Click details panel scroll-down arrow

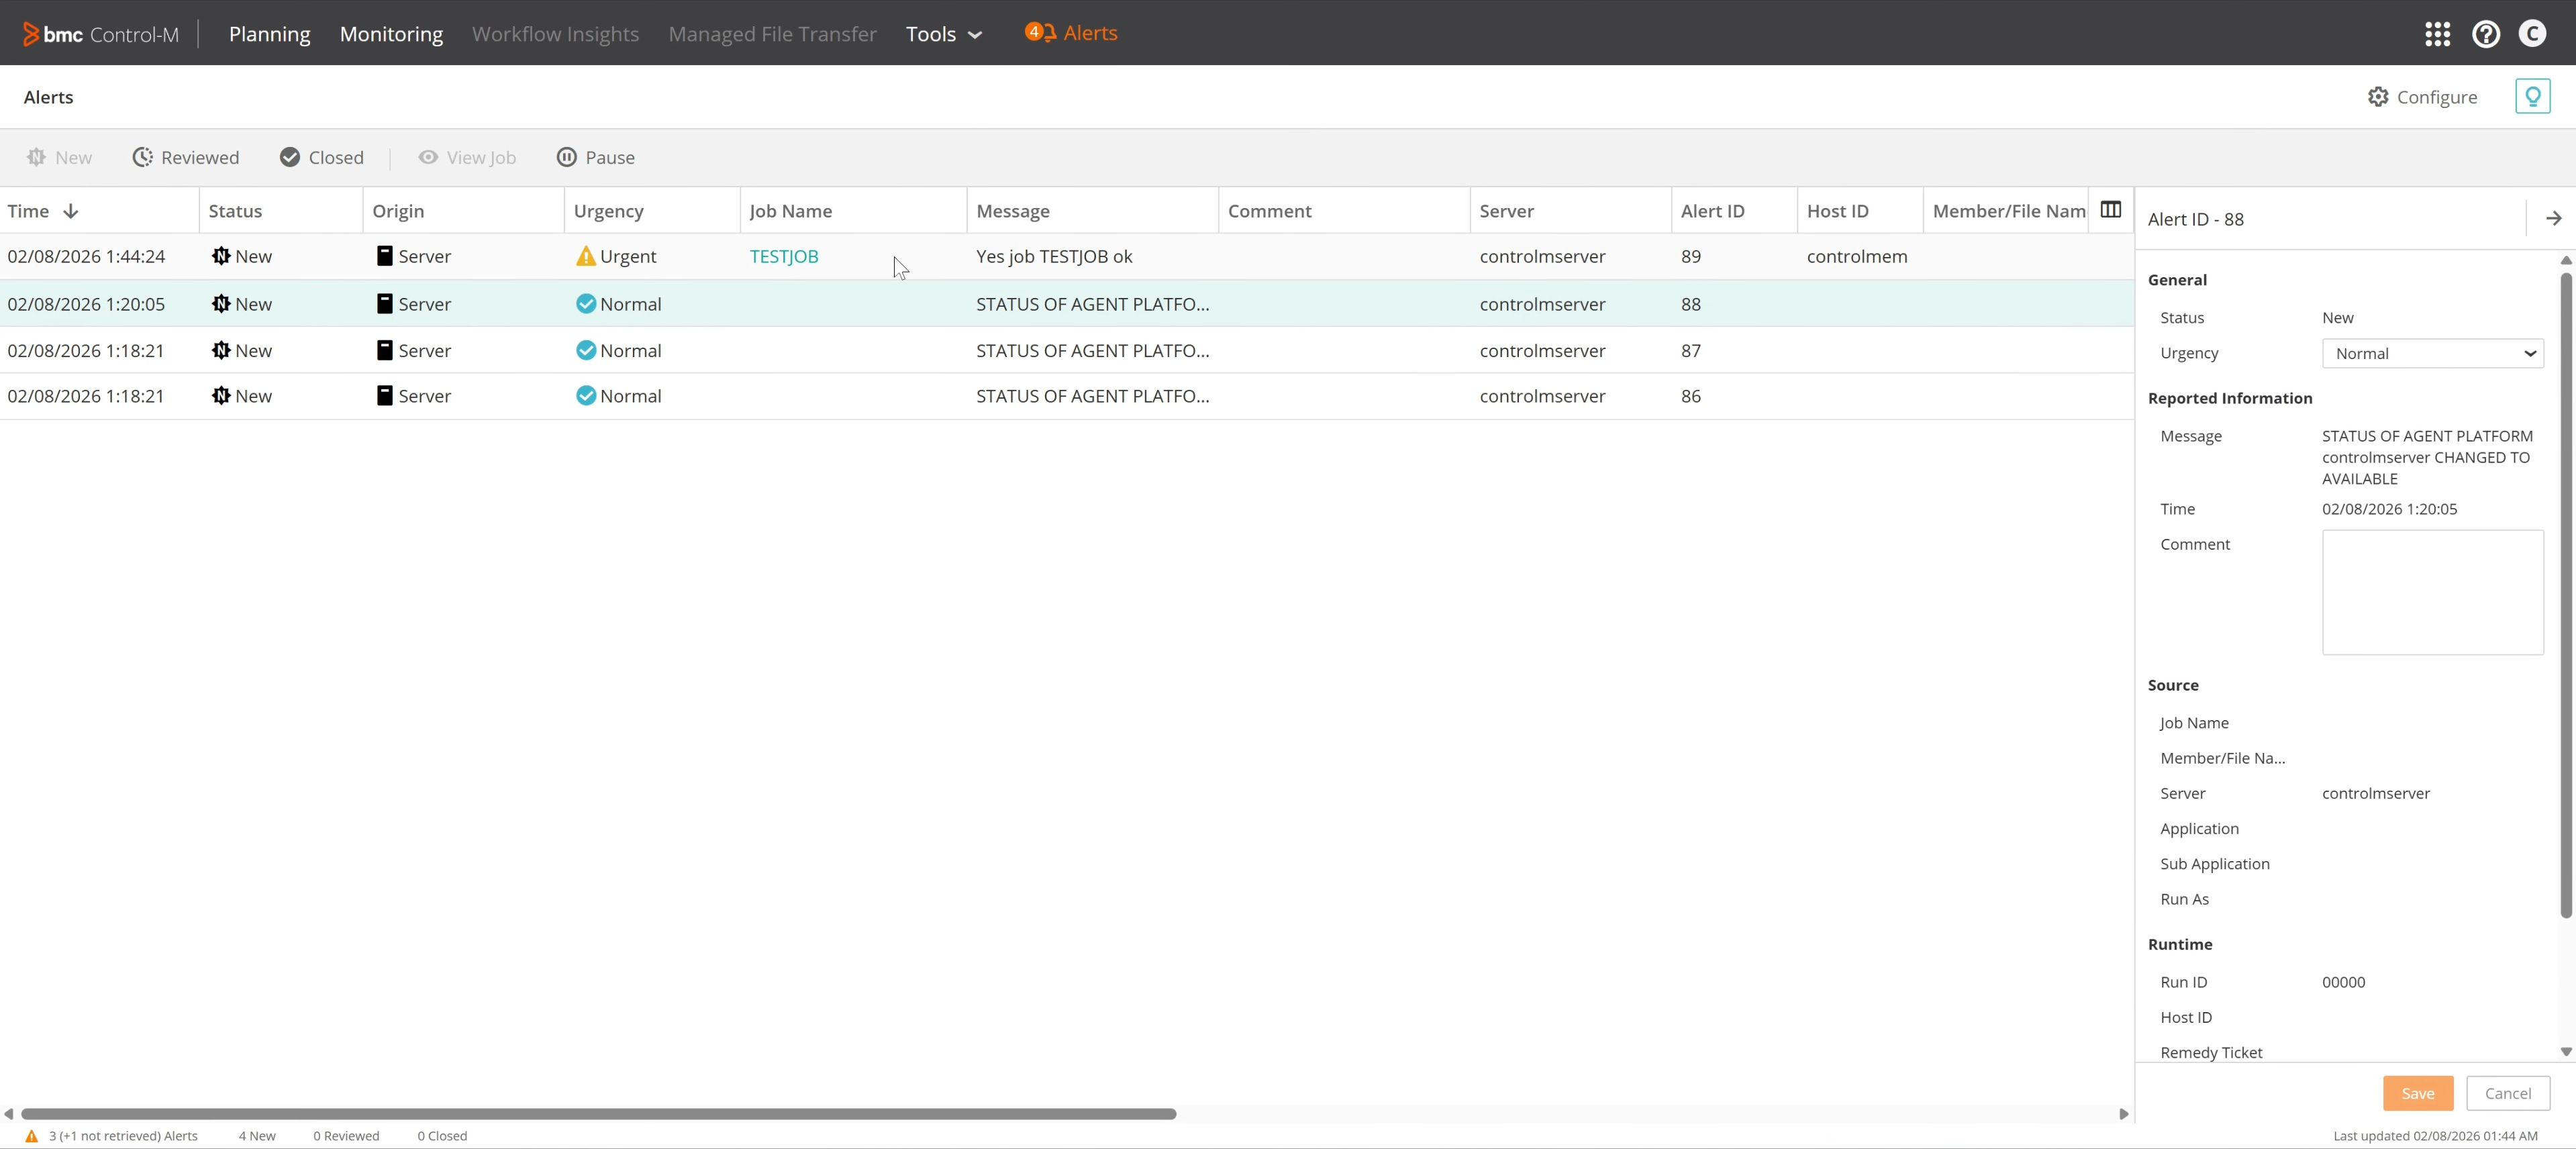point(2565,1052)
